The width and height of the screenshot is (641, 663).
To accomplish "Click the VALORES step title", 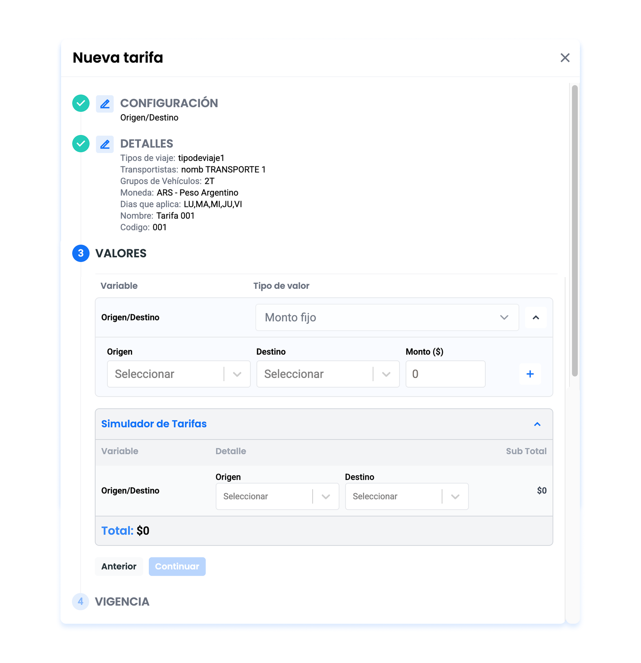I will 121,253.
